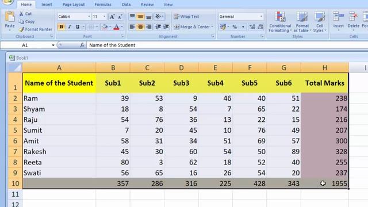Open the text Orientation options
Image resolution: width=368 pixels, height=207 pixels.
(159, 17)
